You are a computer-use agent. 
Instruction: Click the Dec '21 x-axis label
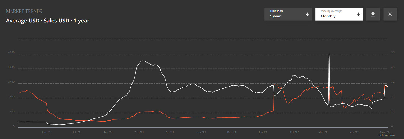[x=232, y=132]
